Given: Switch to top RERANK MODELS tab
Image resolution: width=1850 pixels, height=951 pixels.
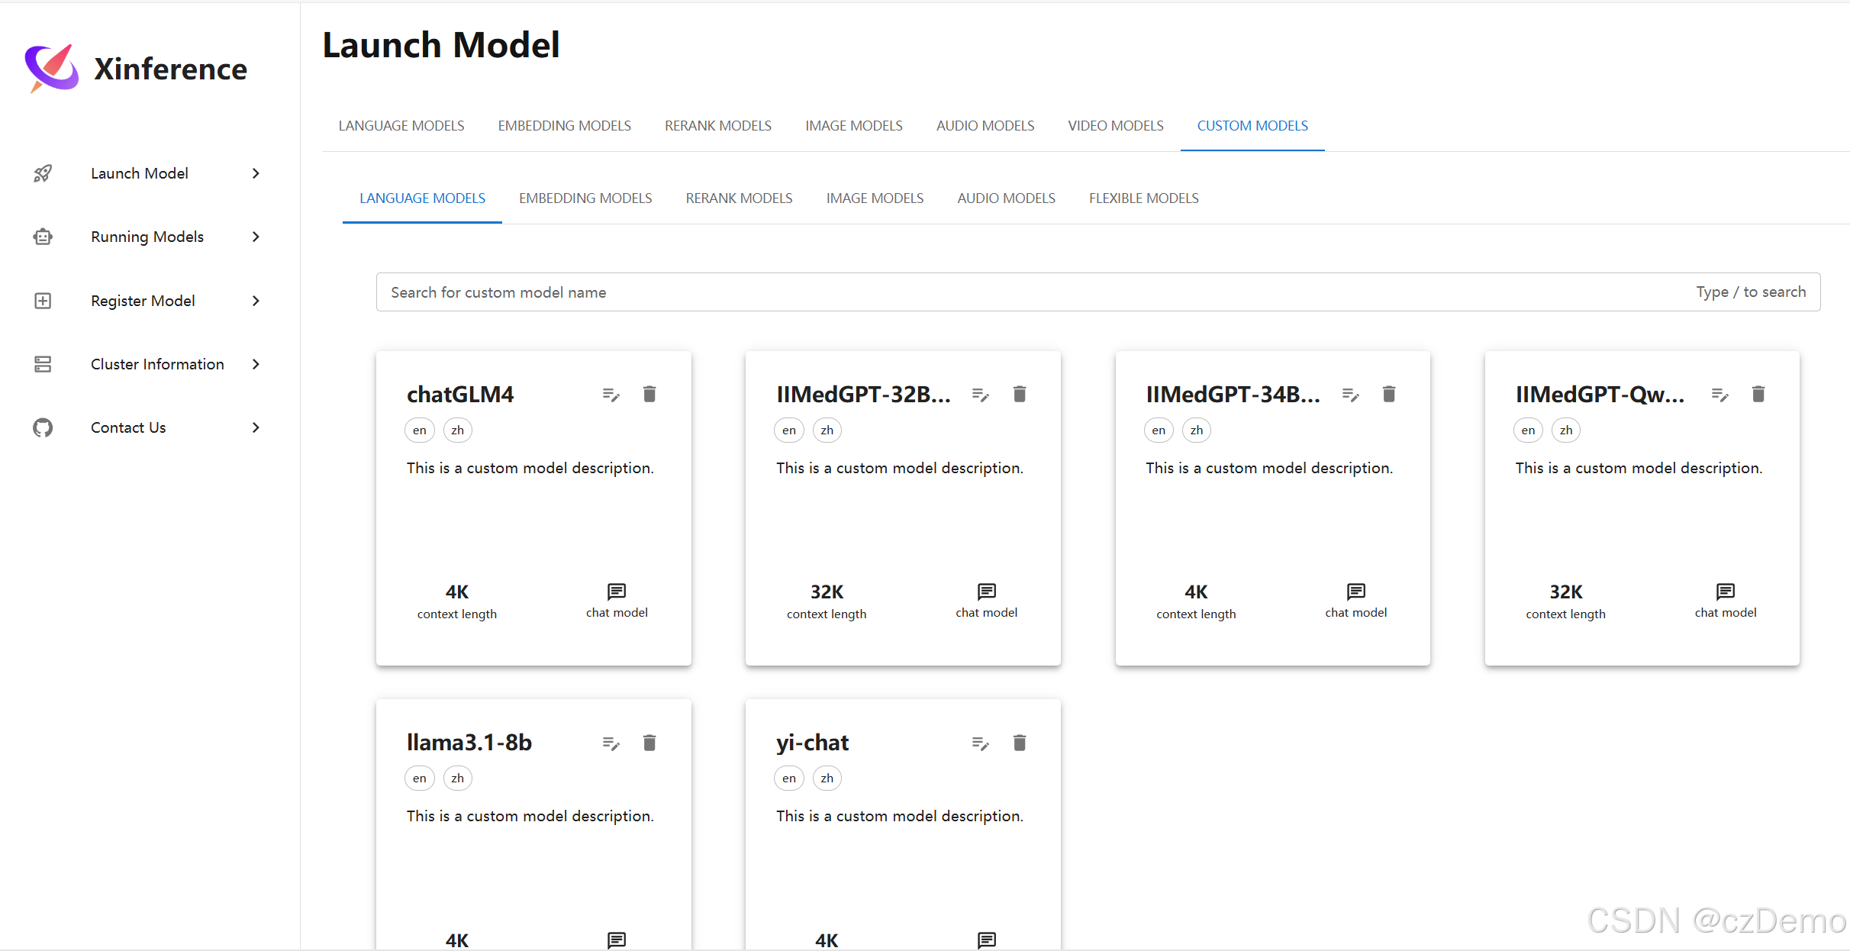Looking at the screenshot, I should point(718,126).
